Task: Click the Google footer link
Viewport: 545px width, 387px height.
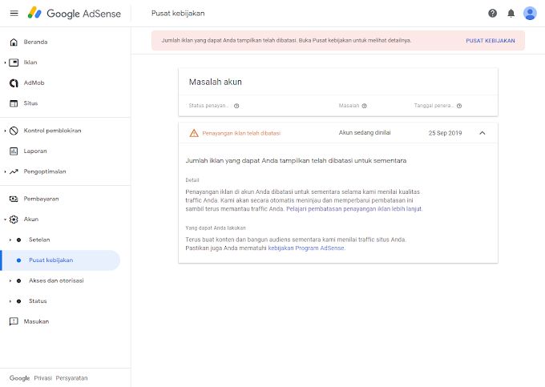Action: click(x=19, y=378)
